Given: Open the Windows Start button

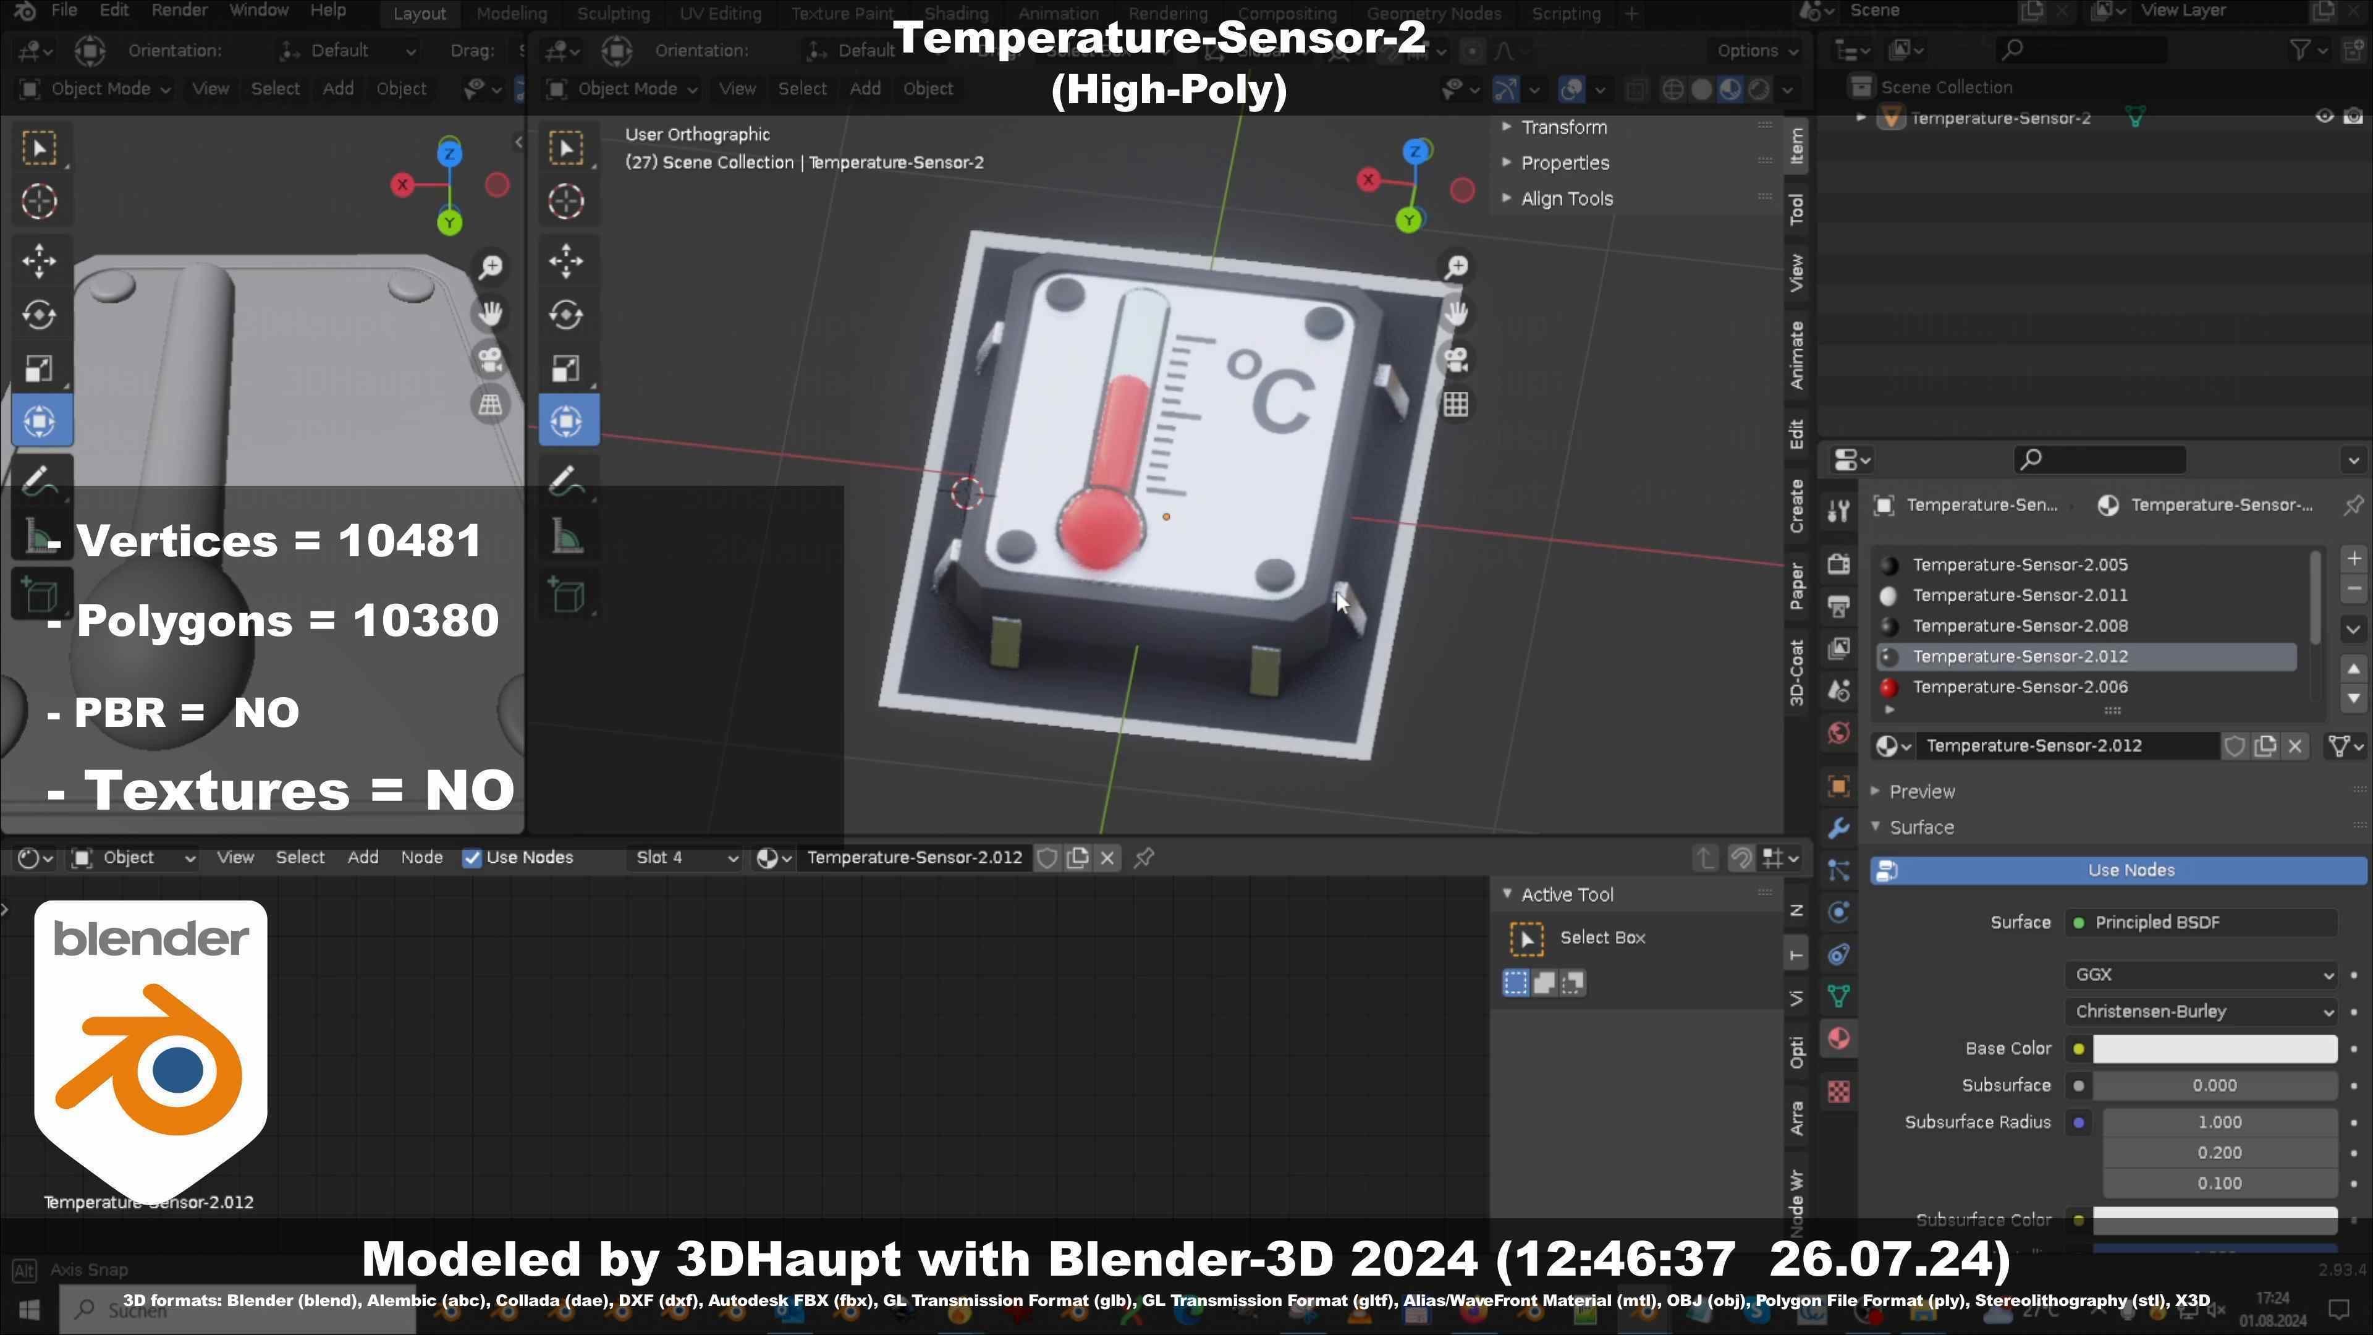Looking at the screenshot, I should pos(28,1310).
